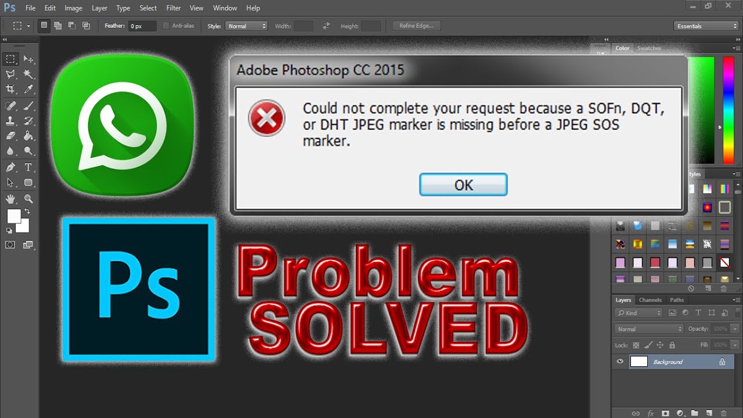This screenshot has height=418, width=743.
Task: Add layer style fx icon
Action: pos(651,413)
